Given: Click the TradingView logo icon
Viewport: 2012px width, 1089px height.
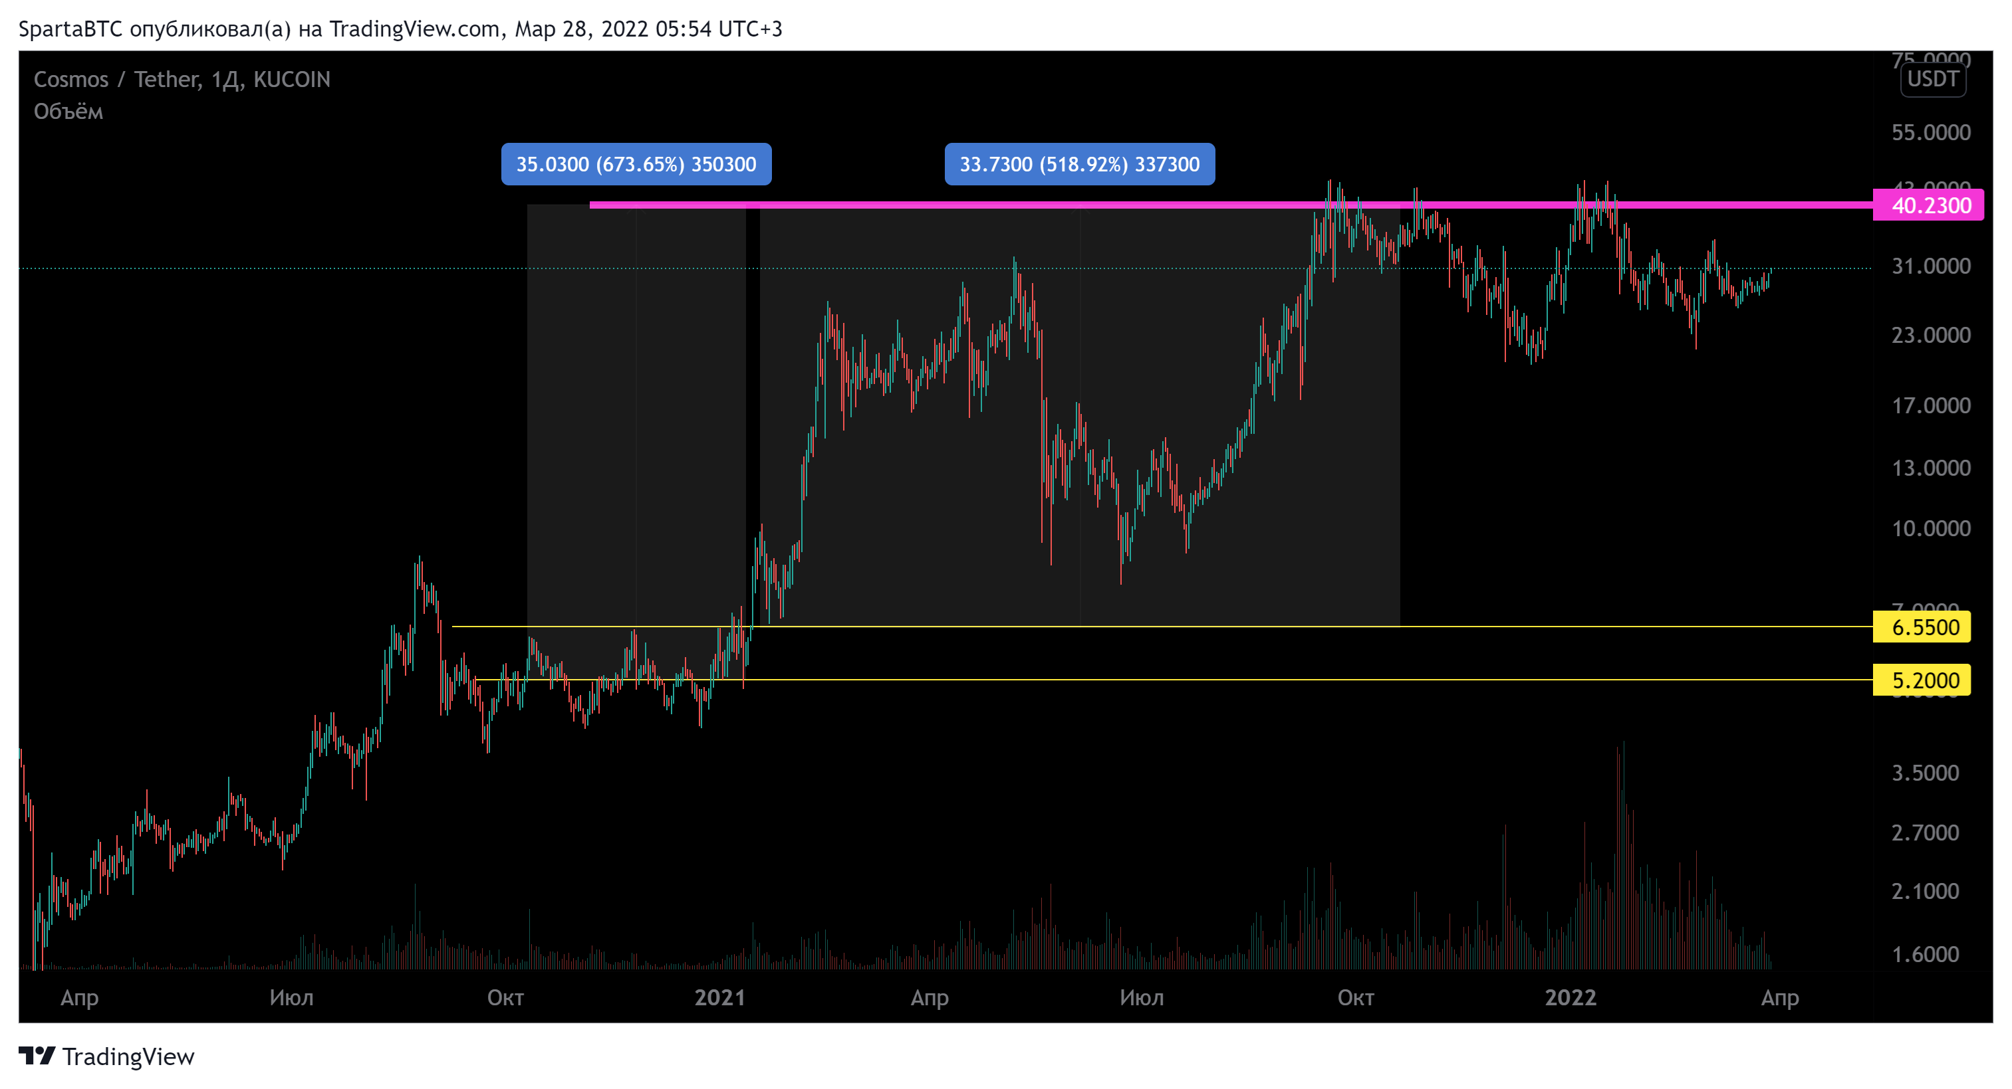Looking at the screenshot, I should 37,1055.
